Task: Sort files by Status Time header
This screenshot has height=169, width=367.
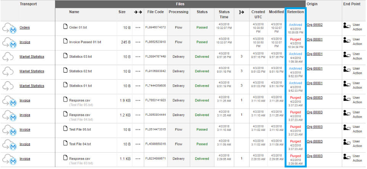Action: click(x=224, y=14)
